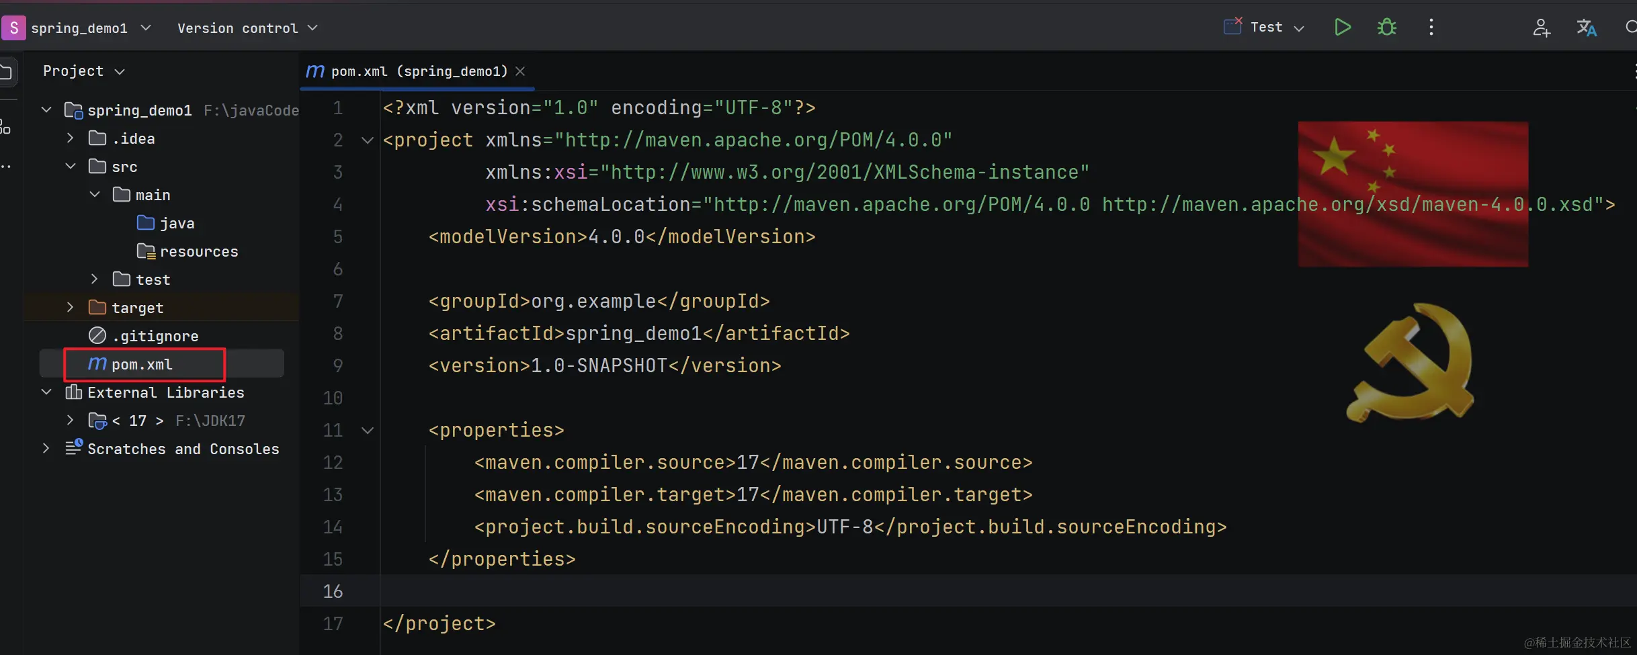Click the xsi:schemaLocation attribute line
Viewport: 1637px width, 655px height.
coord(1050,204)
